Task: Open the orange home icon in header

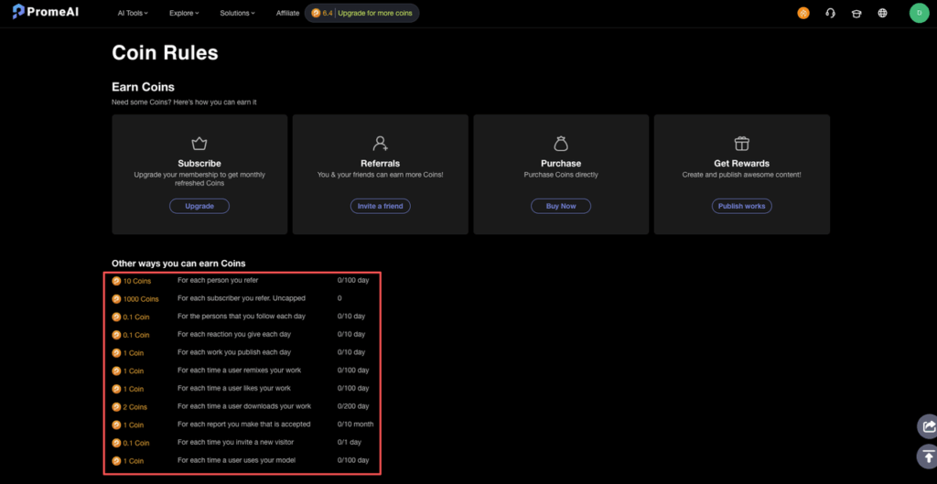Action: [803, 13]
